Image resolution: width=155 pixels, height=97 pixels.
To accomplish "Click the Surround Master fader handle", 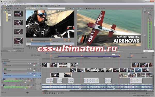I will [145, 35].
